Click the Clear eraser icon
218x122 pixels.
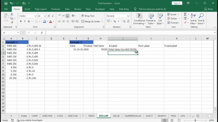pyautogui.click(x=185, y=23)
